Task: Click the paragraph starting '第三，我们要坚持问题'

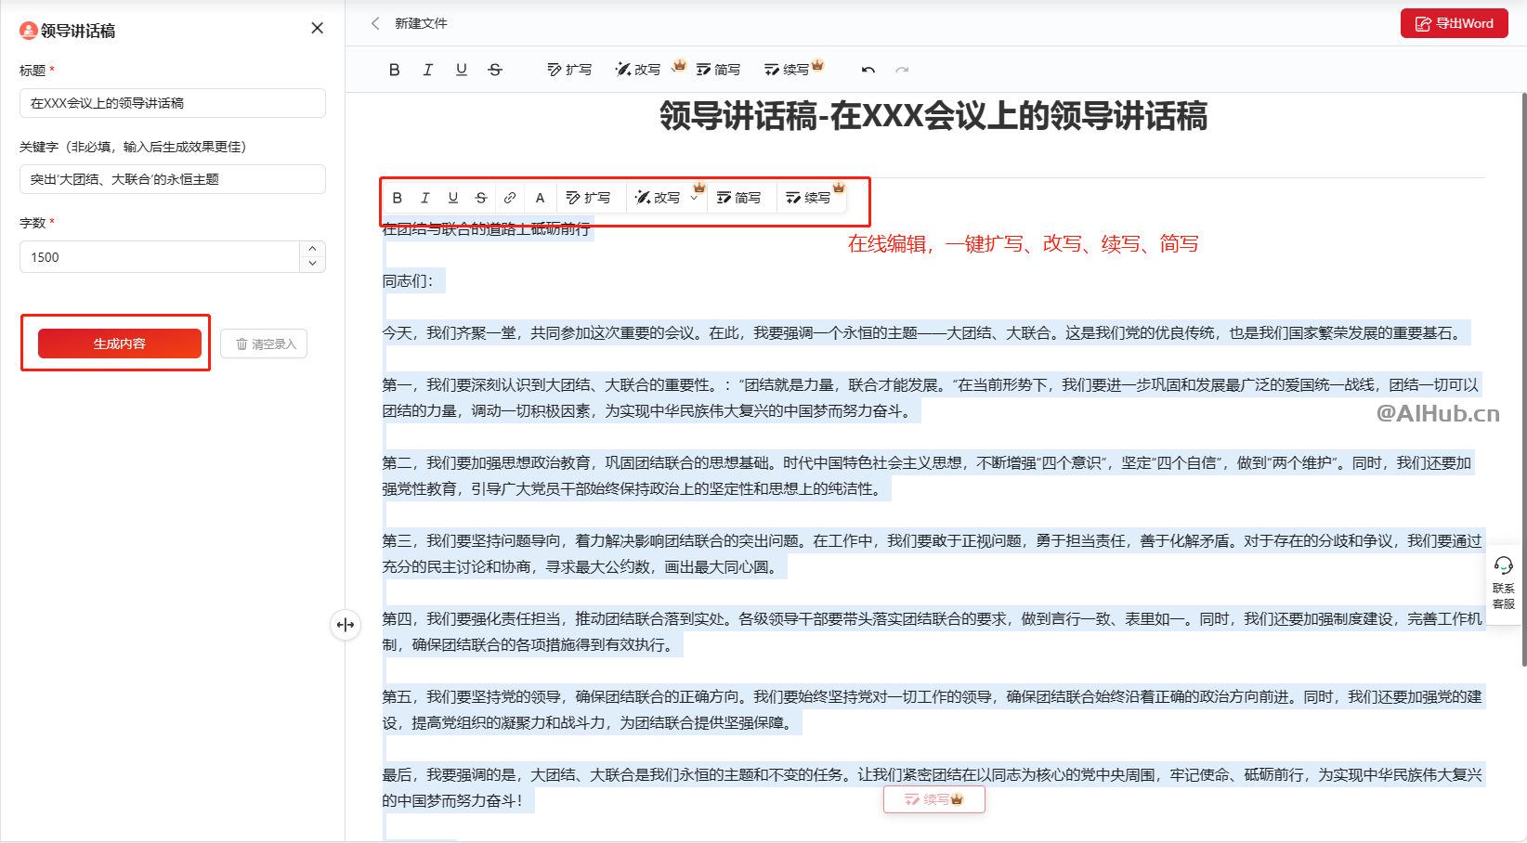Action: 933,553
